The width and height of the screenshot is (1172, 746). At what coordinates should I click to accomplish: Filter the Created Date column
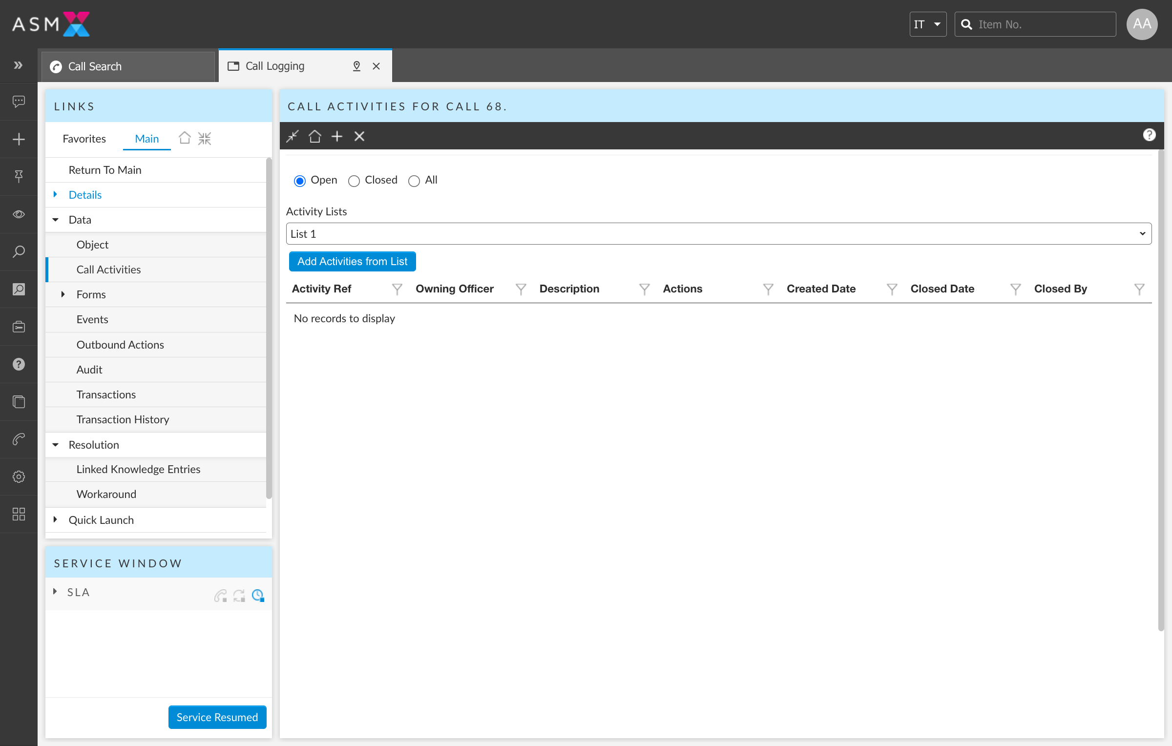tap(892, 289)
